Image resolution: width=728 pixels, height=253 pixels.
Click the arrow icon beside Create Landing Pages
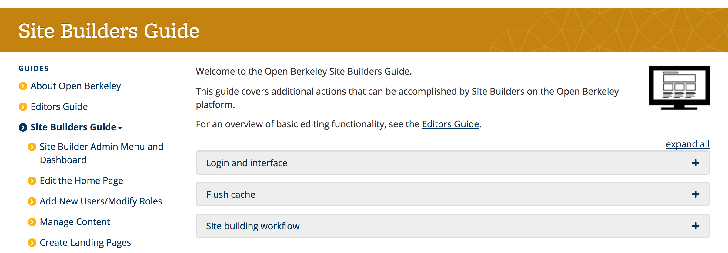[x=32, y=243]
